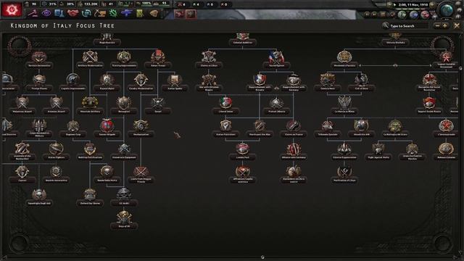Select the Colonial Expansionism focus
Image resolution: width=464 pixels, height=261 pixels.
point(344,152)
